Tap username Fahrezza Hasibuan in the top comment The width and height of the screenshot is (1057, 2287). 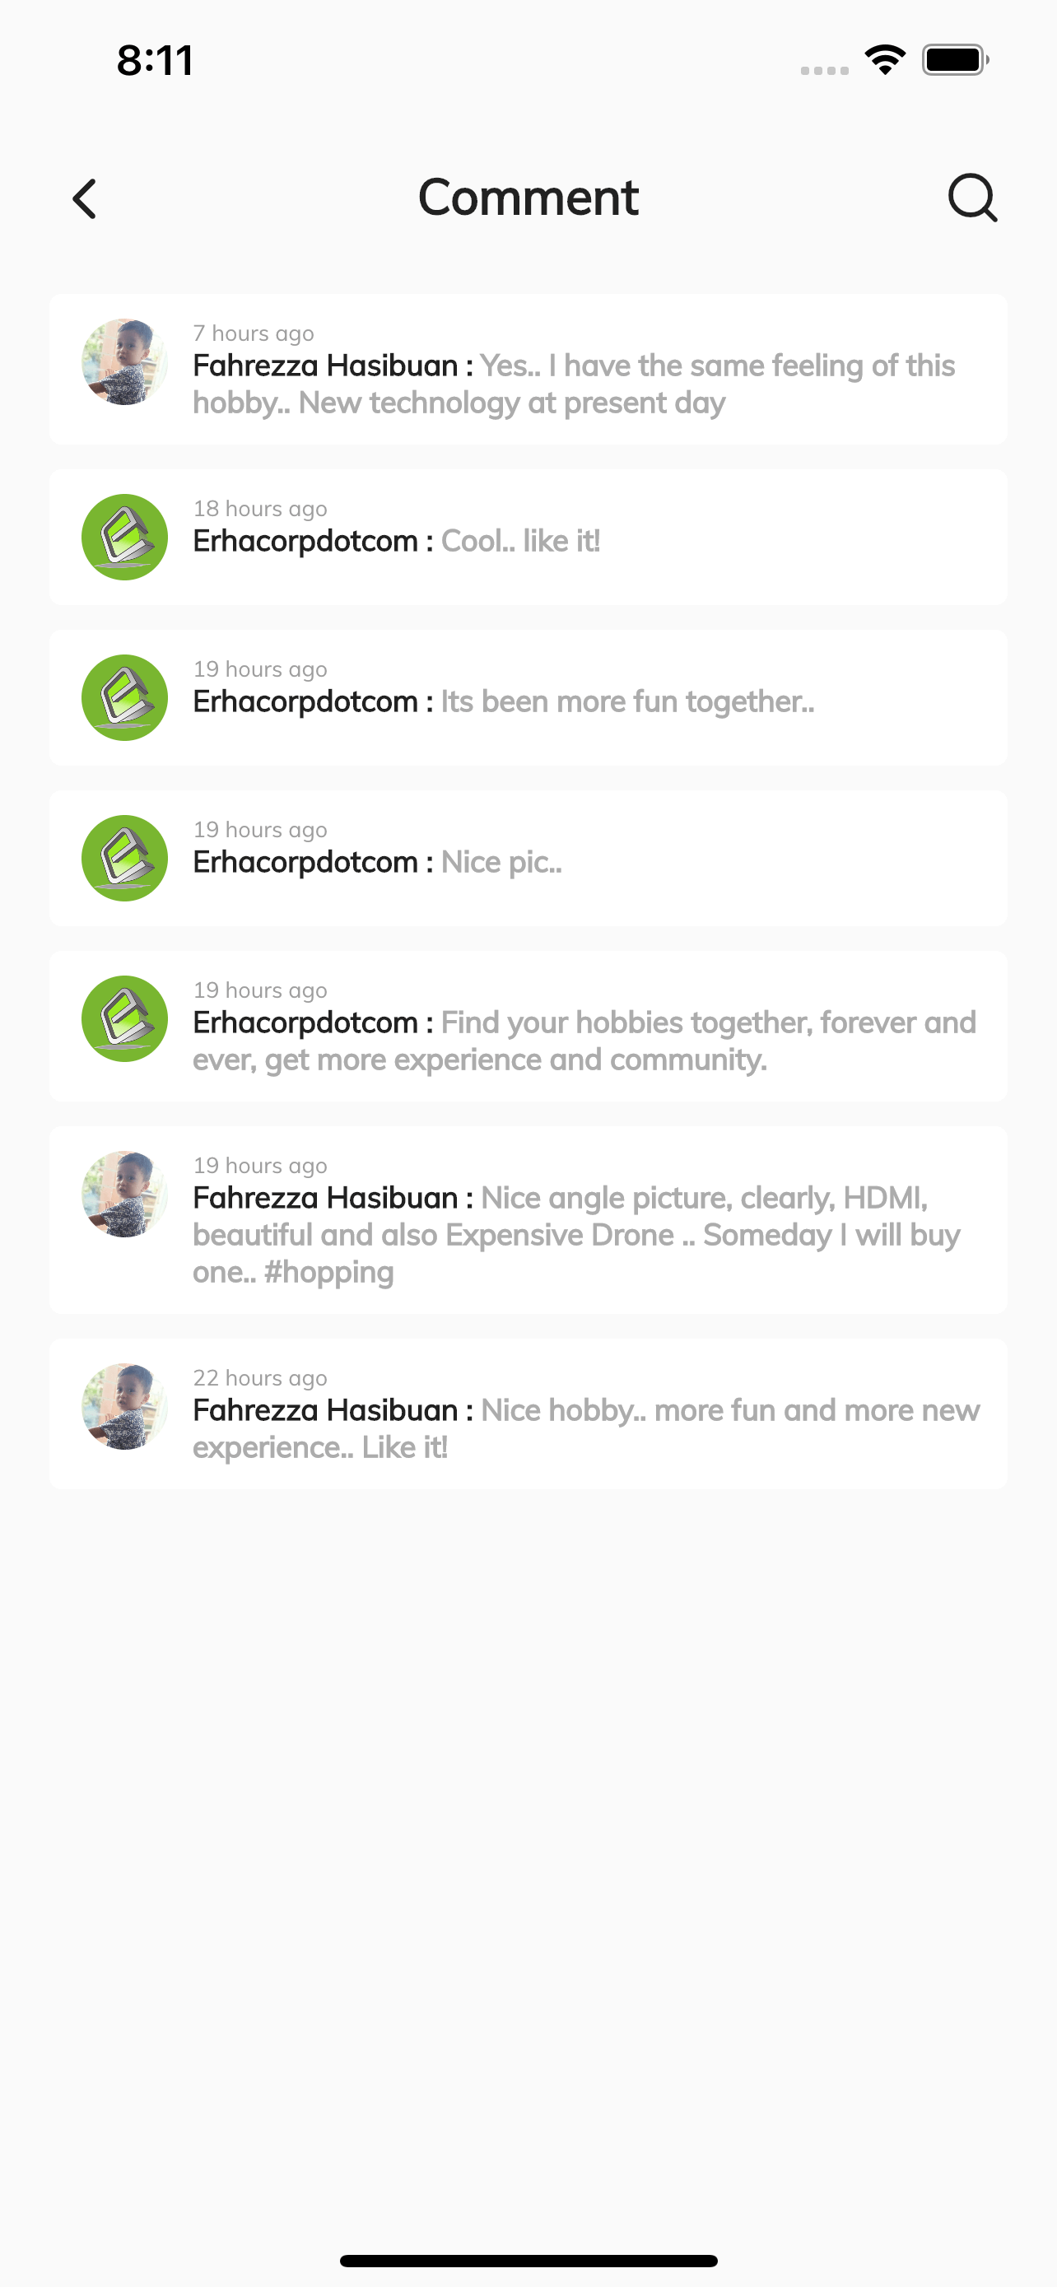[x=325, y=365]
